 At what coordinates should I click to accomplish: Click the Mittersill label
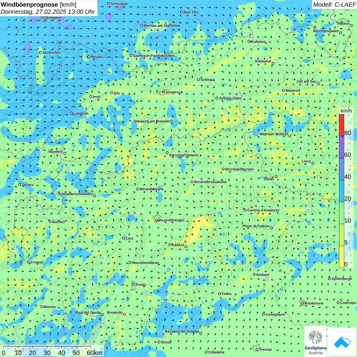[293, 91]
